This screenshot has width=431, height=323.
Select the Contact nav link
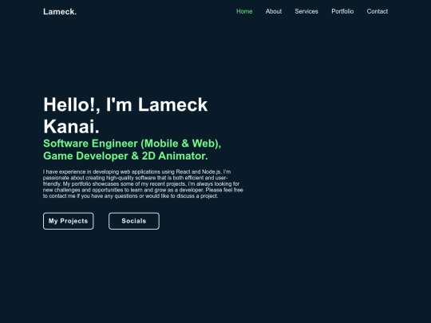click(x=378, y=11)
